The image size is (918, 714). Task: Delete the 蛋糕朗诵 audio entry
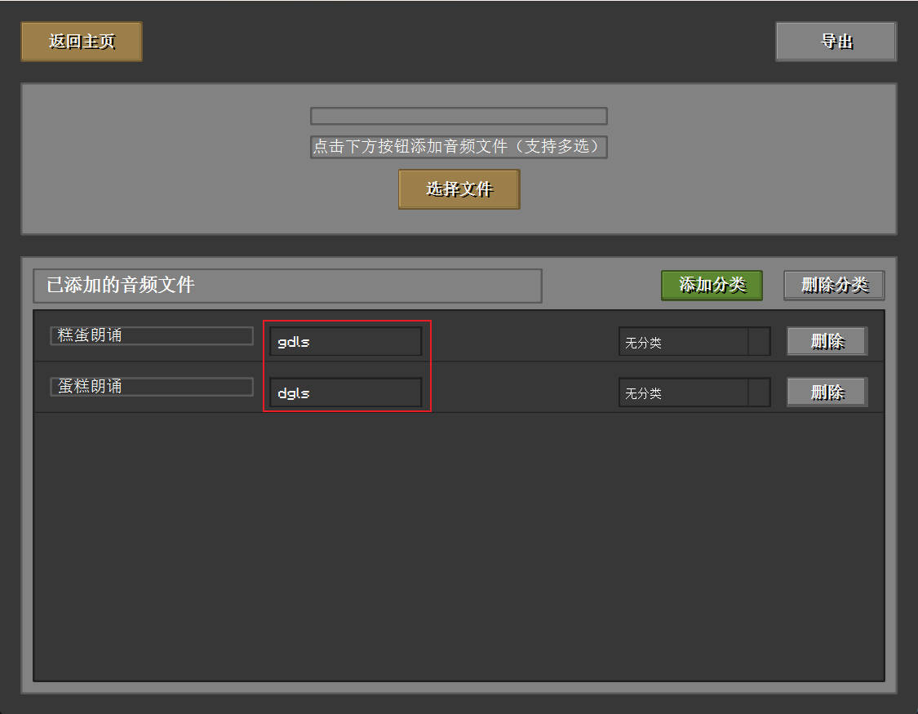tap(826, 392)
